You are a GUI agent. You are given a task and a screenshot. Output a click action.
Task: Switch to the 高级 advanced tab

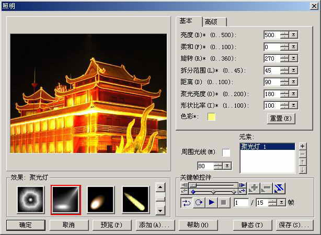pyautogui.click(x=214, y=22)
